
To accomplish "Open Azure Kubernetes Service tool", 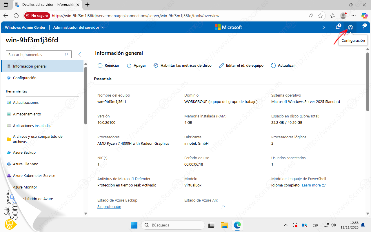I will click(x=34, y=176).
